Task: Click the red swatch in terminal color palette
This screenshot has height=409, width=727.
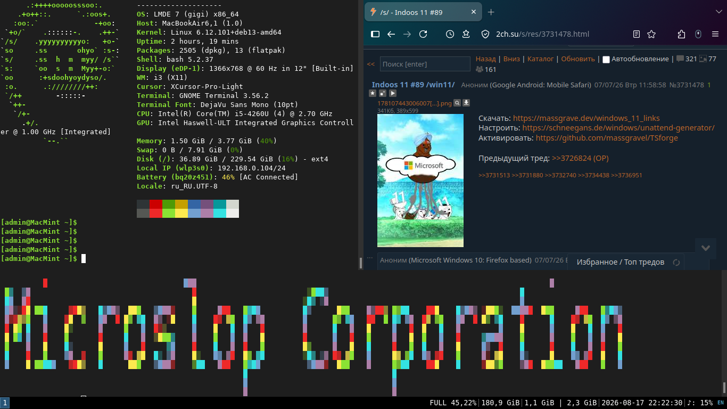Action: pyautogui.click(x=156, y=204)
